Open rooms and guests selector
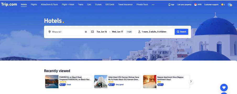The image size is (237, 94). pyautogui.click(x=154, y=32)
